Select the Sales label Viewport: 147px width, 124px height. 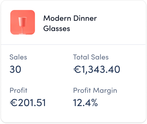18,57
